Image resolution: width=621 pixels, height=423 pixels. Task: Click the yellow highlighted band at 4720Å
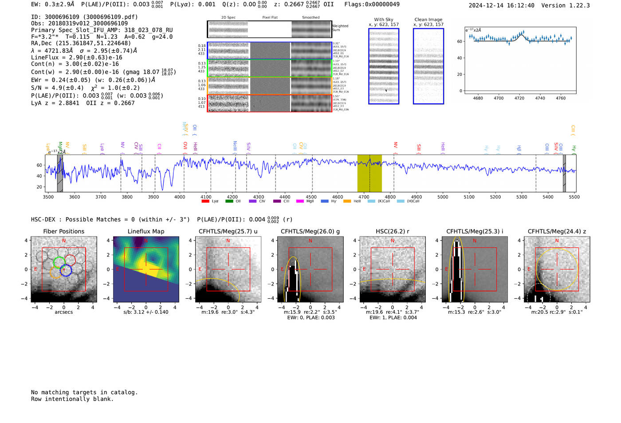[369, 173]
